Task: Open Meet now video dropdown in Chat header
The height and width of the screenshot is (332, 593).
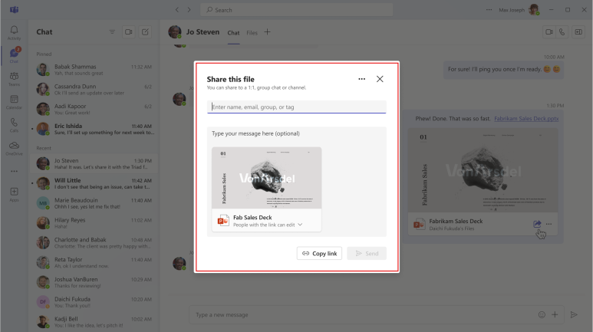Action: click(x=128, y=32)
